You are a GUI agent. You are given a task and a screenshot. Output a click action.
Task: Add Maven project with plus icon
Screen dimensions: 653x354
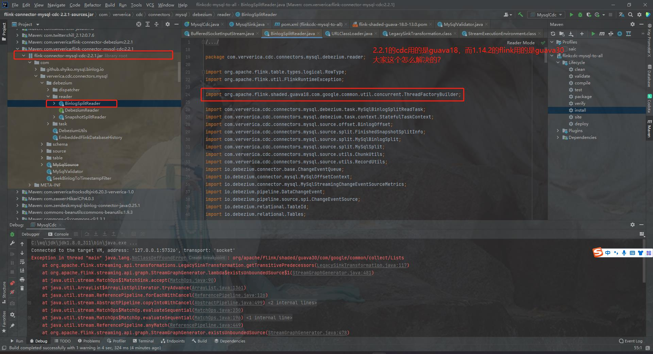[x=582, y=34]
